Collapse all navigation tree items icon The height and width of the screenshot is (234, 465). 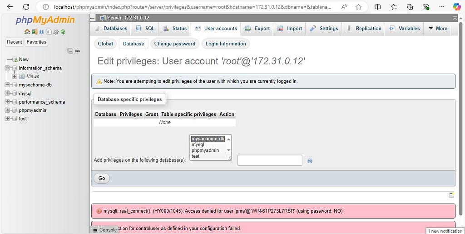click(x=70, y=51)
